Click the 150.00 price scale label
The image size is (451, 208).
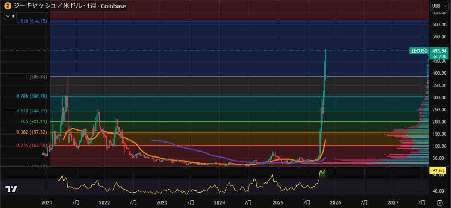[x=439, y=134]
